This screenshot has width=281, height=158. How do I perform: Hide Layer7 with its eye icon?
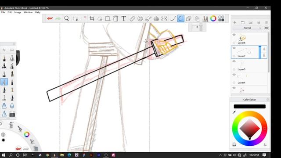234,48
